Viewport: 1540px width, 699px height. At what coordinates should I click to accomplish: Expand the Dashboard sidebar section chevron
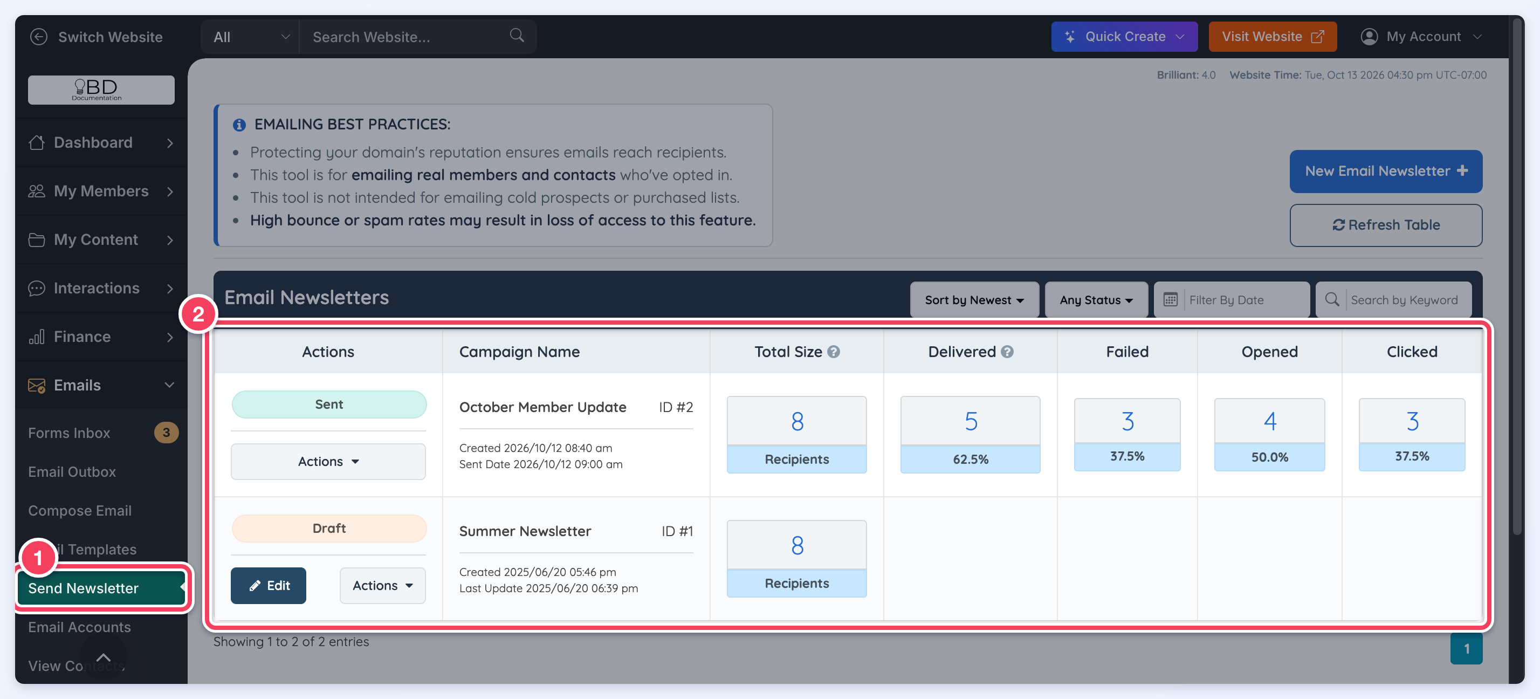click(x=170, y=142)
